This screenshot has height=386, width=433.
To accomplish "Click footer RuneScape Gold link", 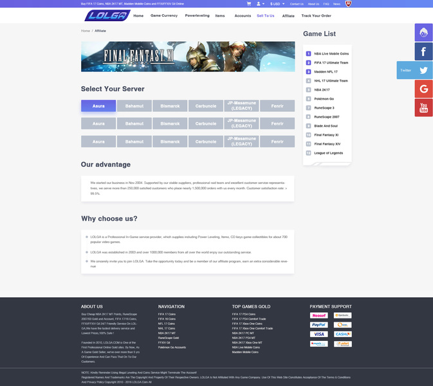I will click(x=169, y=338).
